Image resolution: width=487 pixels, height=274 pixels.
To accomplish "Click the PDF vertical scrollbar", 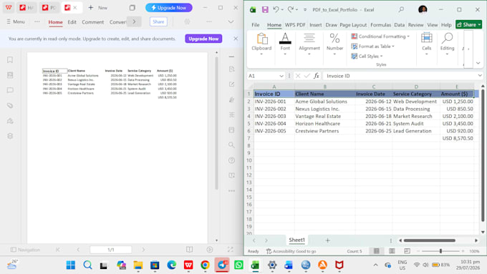I will pyautogui.click(x=216, y=122).
